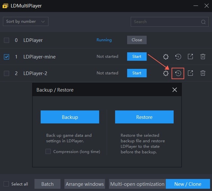
Task: Create desktop shortcut for LDPlayer-2
Action: tap(190, 73)
